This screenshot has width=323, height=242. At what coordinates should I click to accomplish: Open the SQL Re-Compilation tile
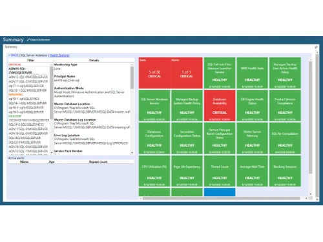click(x=285, y=138)
